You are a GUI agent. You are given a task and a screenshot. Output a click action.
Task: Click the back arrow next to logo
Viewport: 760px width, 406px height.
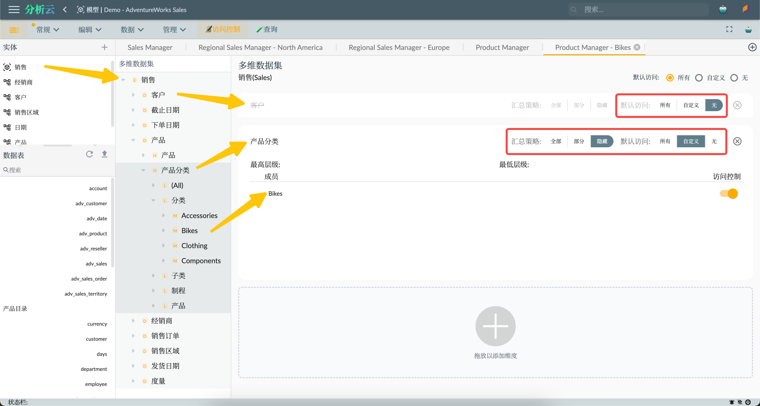pyautogui.click(x=65, y=10)
